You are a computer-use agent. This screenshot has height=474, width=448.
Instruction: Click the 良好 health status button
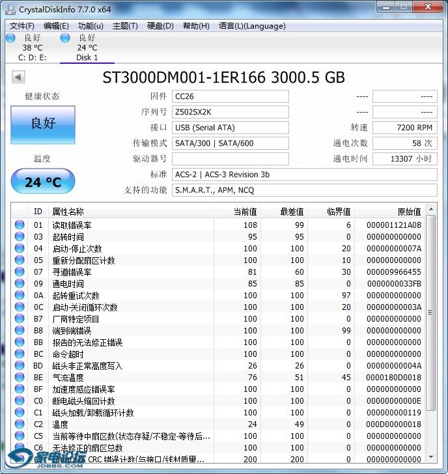43,124
